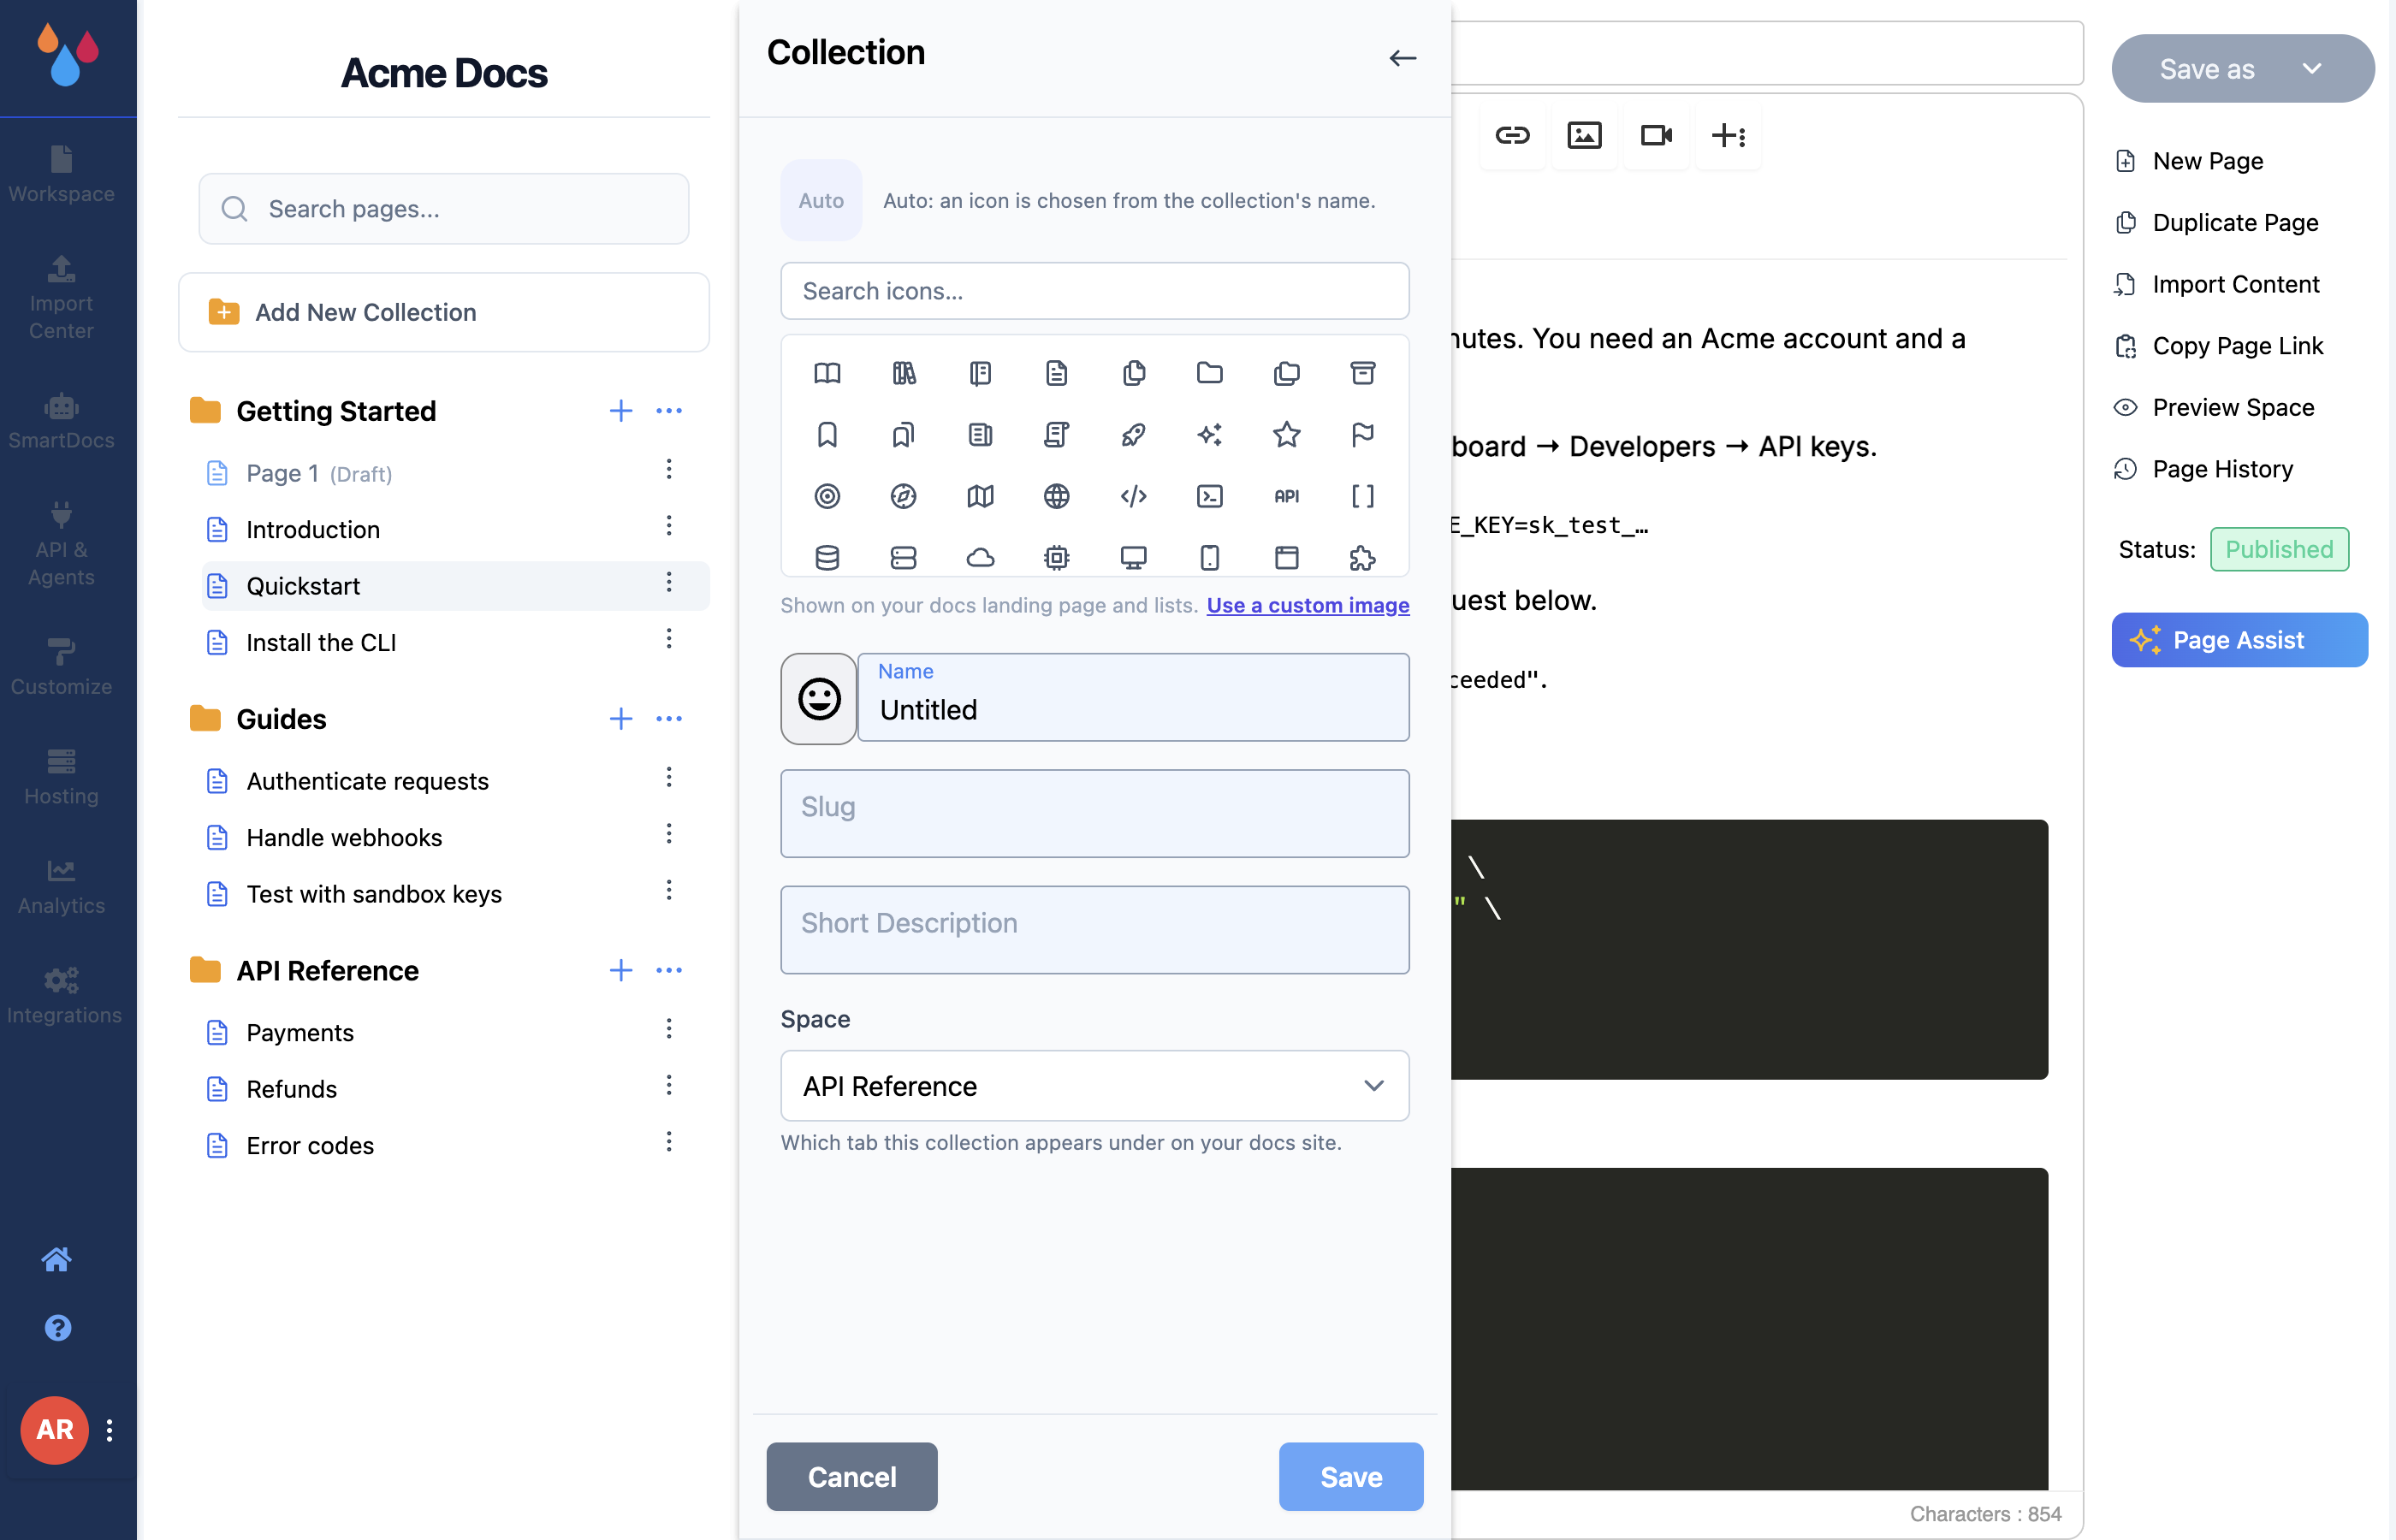This screenshot has width=2396, height=1540.
Task: Pick the target bullseye icon
Action: [x=827, y=496]
